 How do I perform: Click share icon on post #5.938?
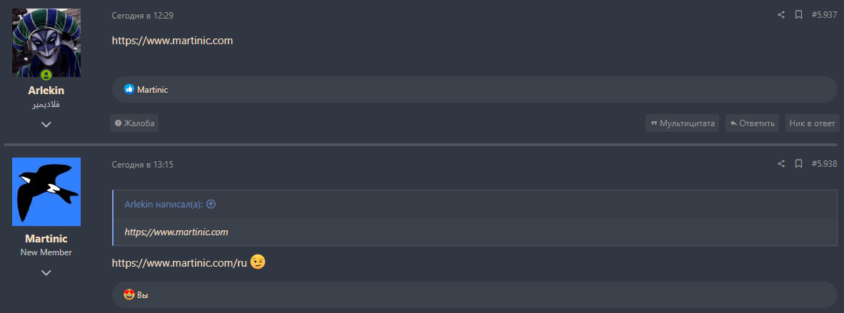[x=781, y=164]
